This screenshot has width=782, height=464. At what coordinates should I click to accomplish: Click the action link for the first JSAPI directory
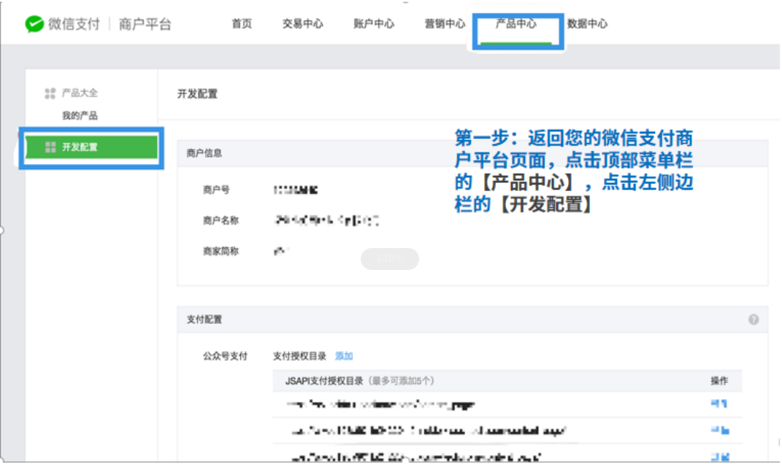pos(718,403)
